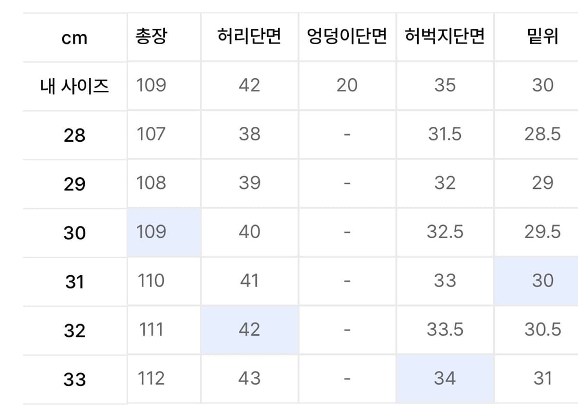578x419 pixels.
Task: Click the cm unit header cell
Action: (x=74, y=38)
